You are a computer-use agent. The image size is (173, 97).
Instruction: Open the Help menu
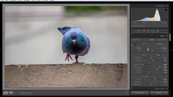[52, 0]
